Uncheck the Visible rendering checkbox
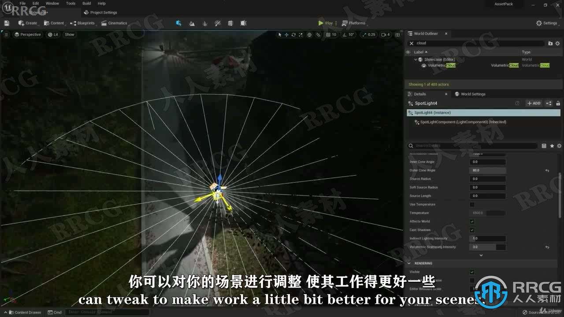This screenshot has height=317, width=564. coord(472,272)
